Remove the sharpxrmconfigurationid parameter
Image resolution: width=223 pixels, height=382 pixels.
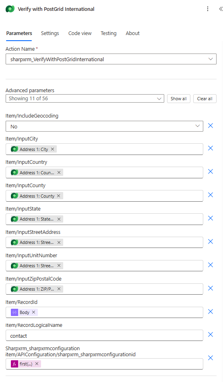tap(211, 358)
